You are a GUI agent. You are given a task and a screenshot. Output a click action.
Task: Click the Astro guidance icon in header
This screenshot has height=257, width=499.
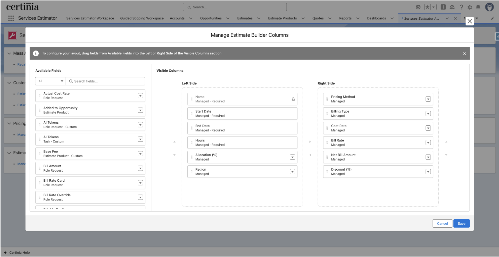click(418, 7)
